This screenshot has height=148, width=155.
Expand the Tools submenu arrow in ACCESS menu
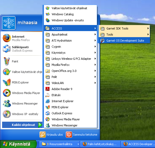(x=148, y=34)
